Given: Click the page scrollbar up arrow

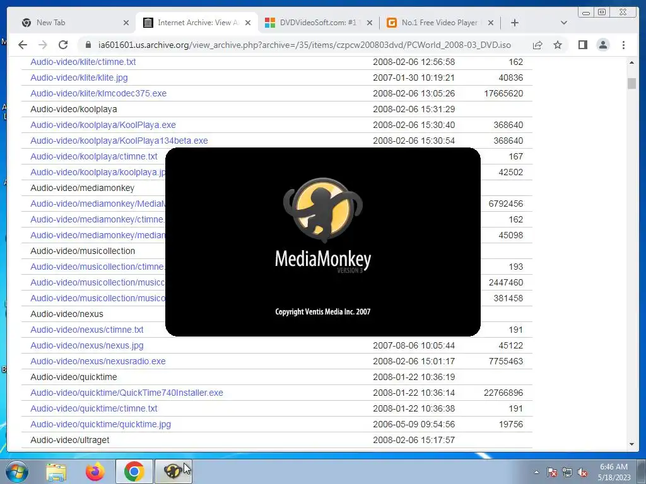Looking at the screenshot, I should tap(631, 62).
